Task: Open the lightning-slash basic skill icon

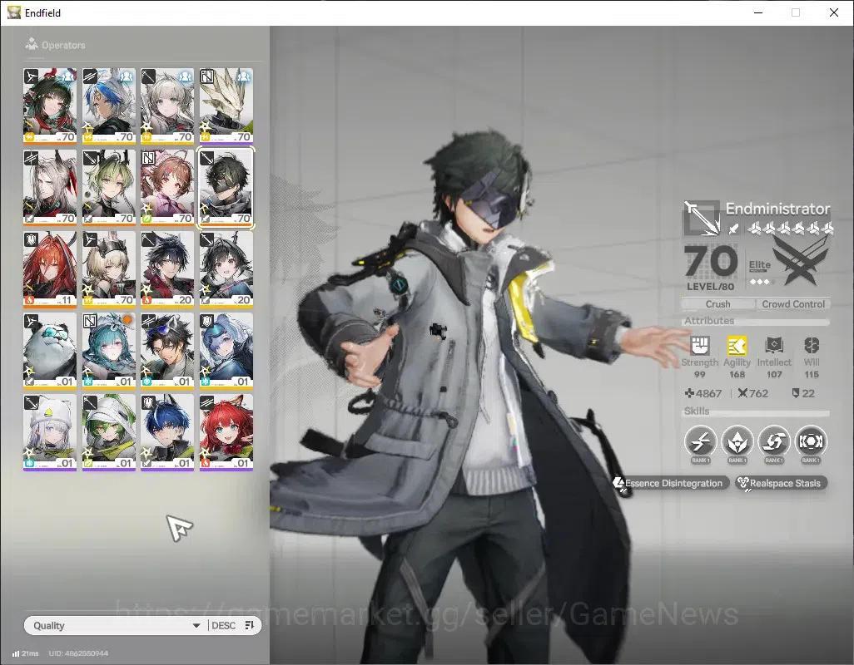Action: (x=700, y=441)
